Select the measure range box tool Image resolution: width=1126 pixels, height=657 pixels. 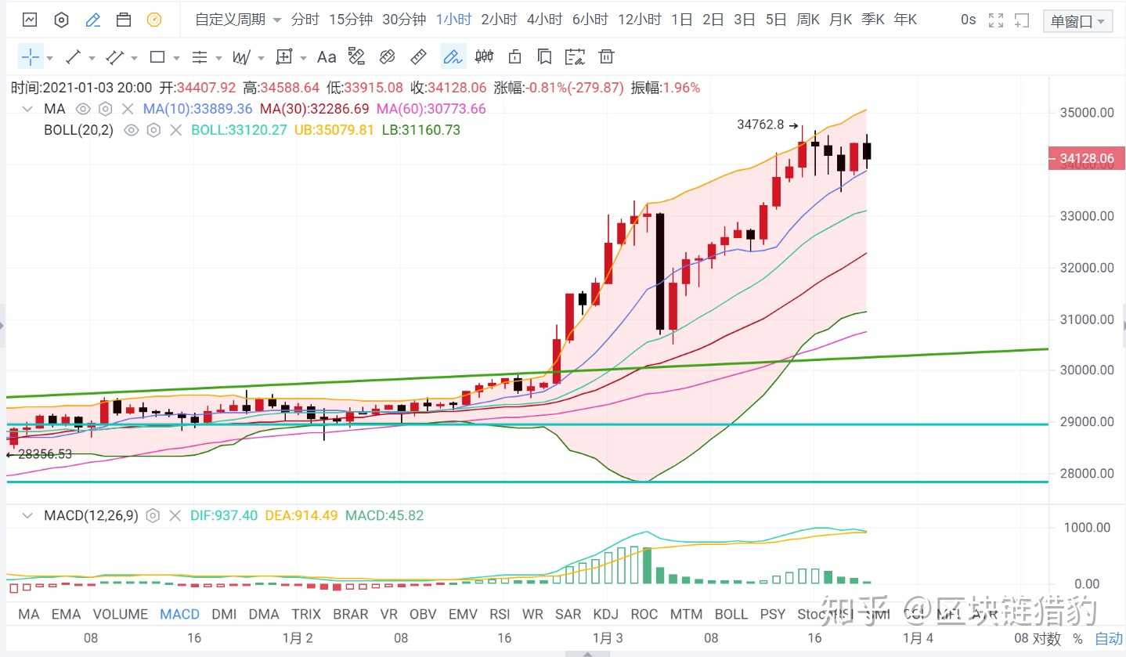point(283,56)
